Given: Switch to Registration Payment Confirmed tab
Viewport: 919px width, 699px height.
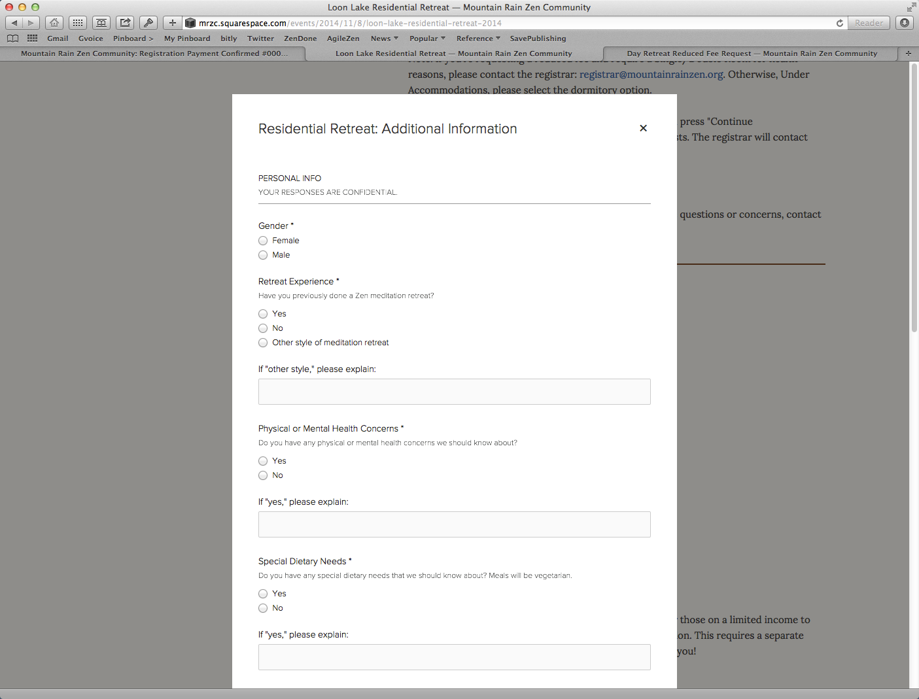Looking at the screenshot, I should 154,54.
